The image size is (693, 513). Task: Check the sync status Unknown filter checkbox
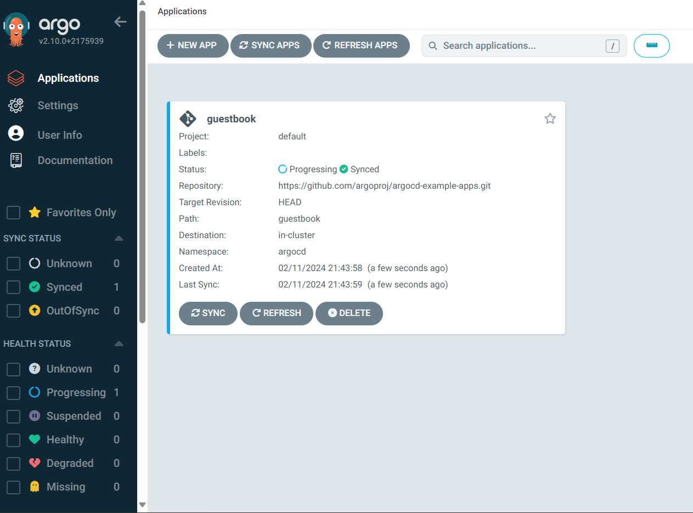pyautogui.click(x=13, y=264)
